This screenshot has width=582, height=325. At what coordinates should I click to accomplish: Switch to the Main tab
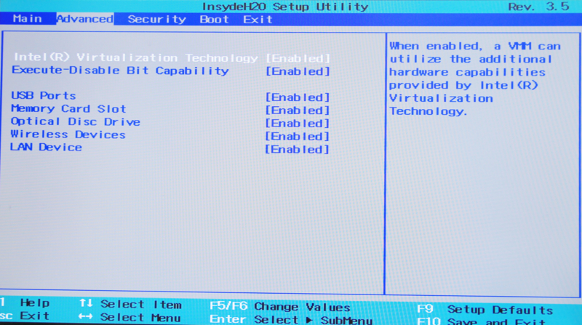(x=27, y=19)
